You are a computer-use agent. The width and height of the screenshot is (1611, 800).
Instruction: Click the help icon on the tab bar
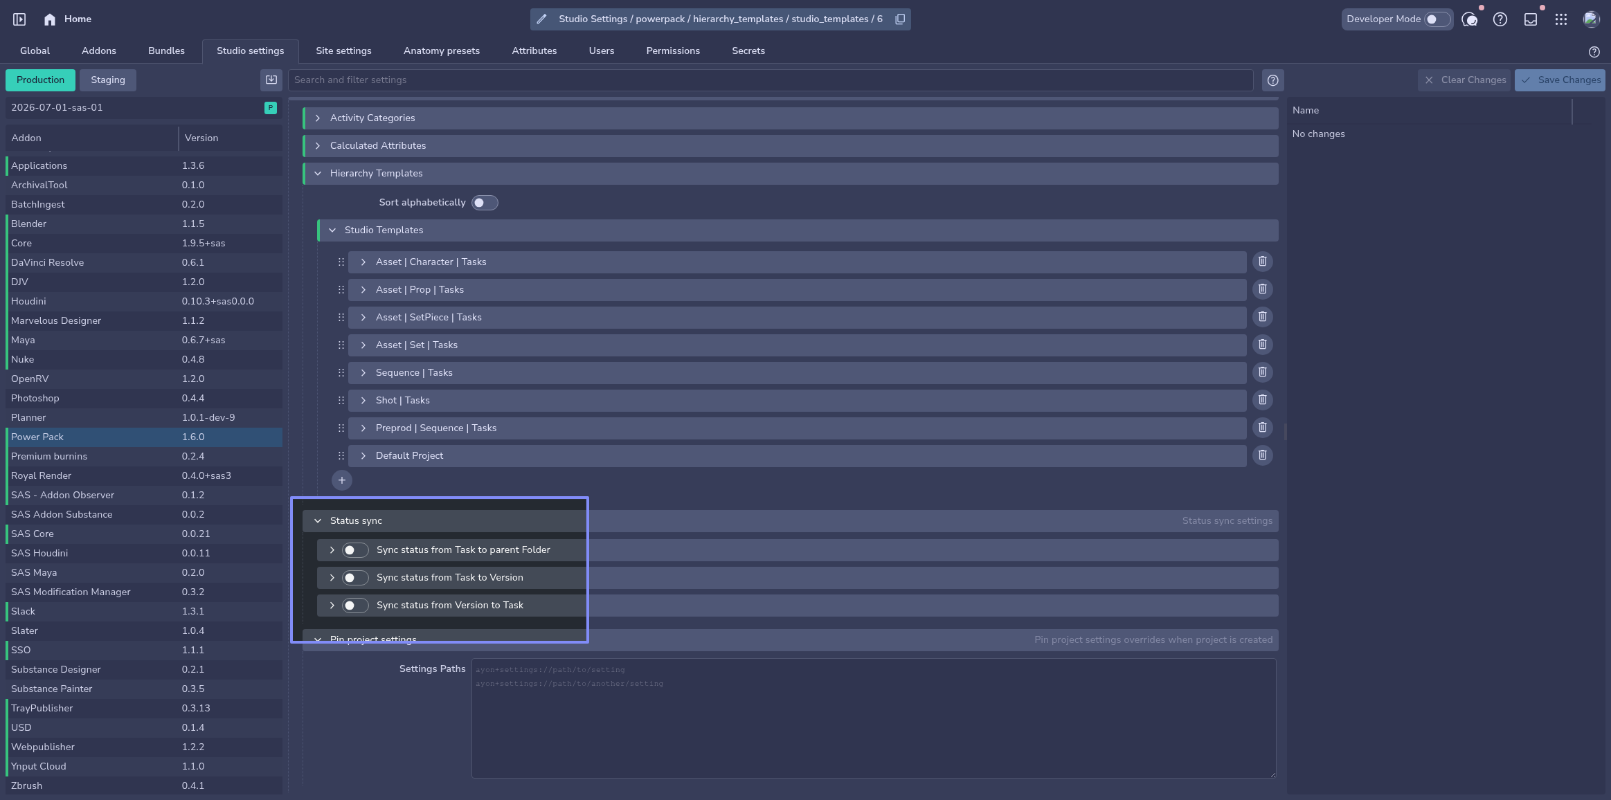pos(1594,52)
